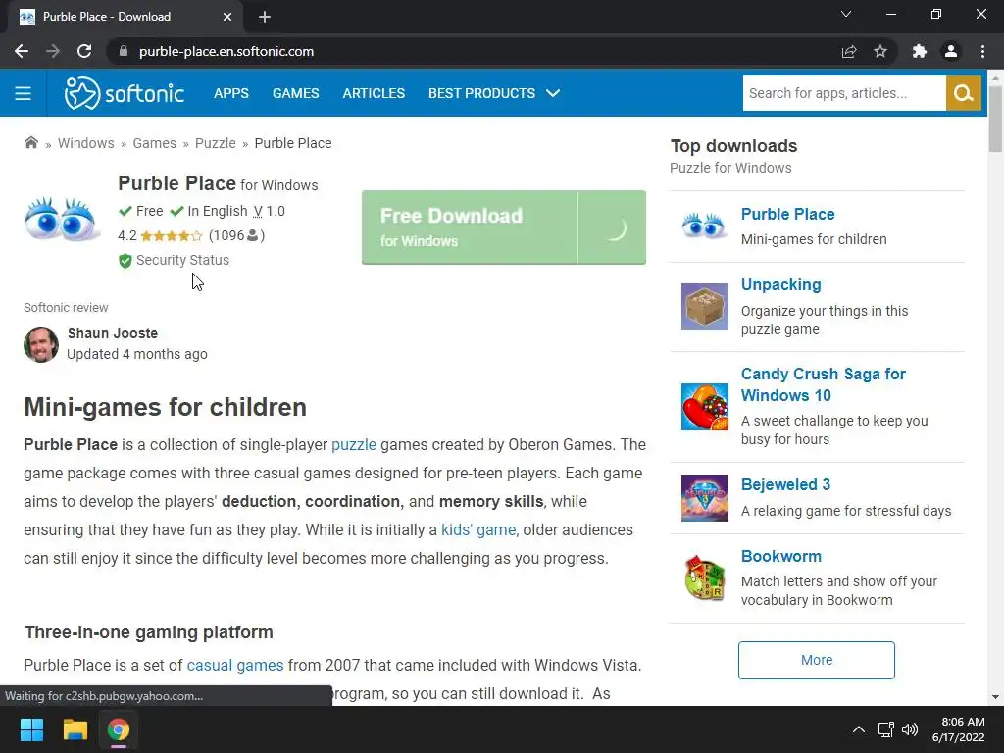This screenshot has height=753, width=1004.
Task: Click the green Security Status shield icon
Action: [x=125, y=261]
